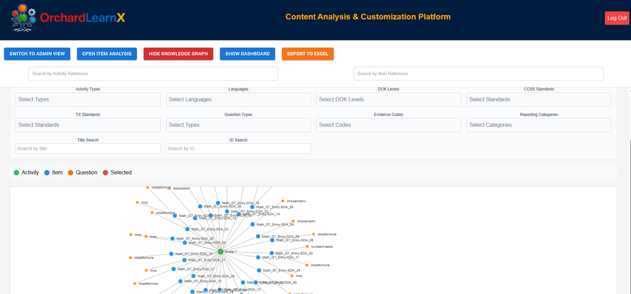
Task: Select the Math_G7_Entry-SDA_07 item node
Action: click(x=174, y=269)
